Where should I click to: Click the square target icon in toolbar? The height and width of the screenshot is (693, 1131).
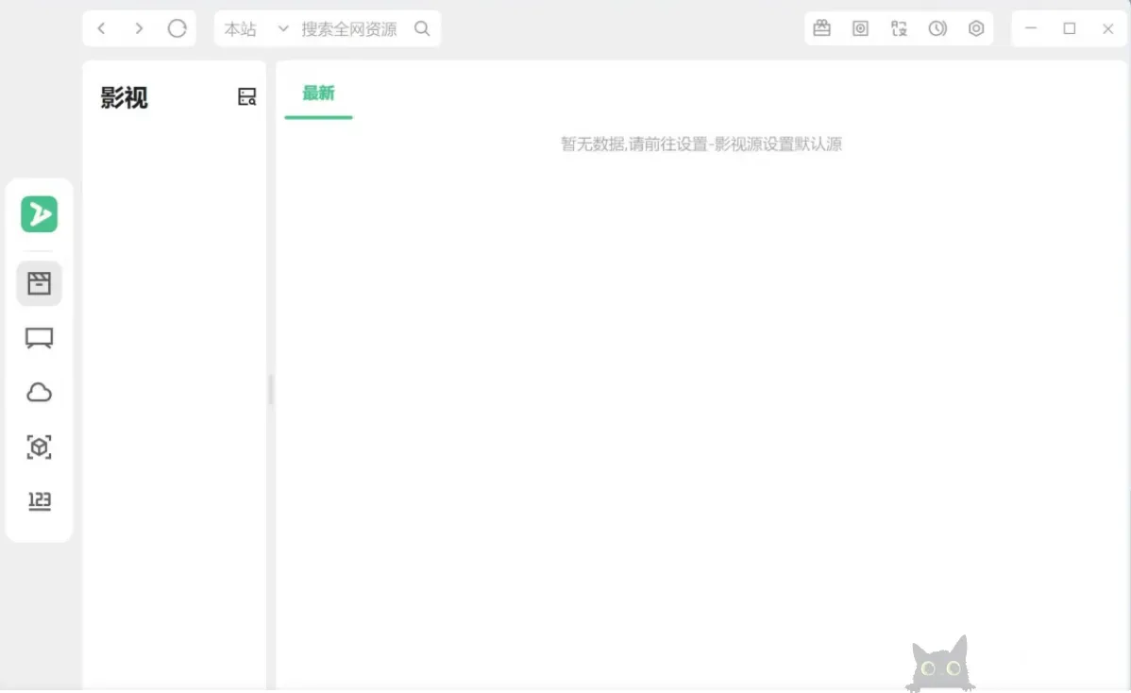[860, 28]
